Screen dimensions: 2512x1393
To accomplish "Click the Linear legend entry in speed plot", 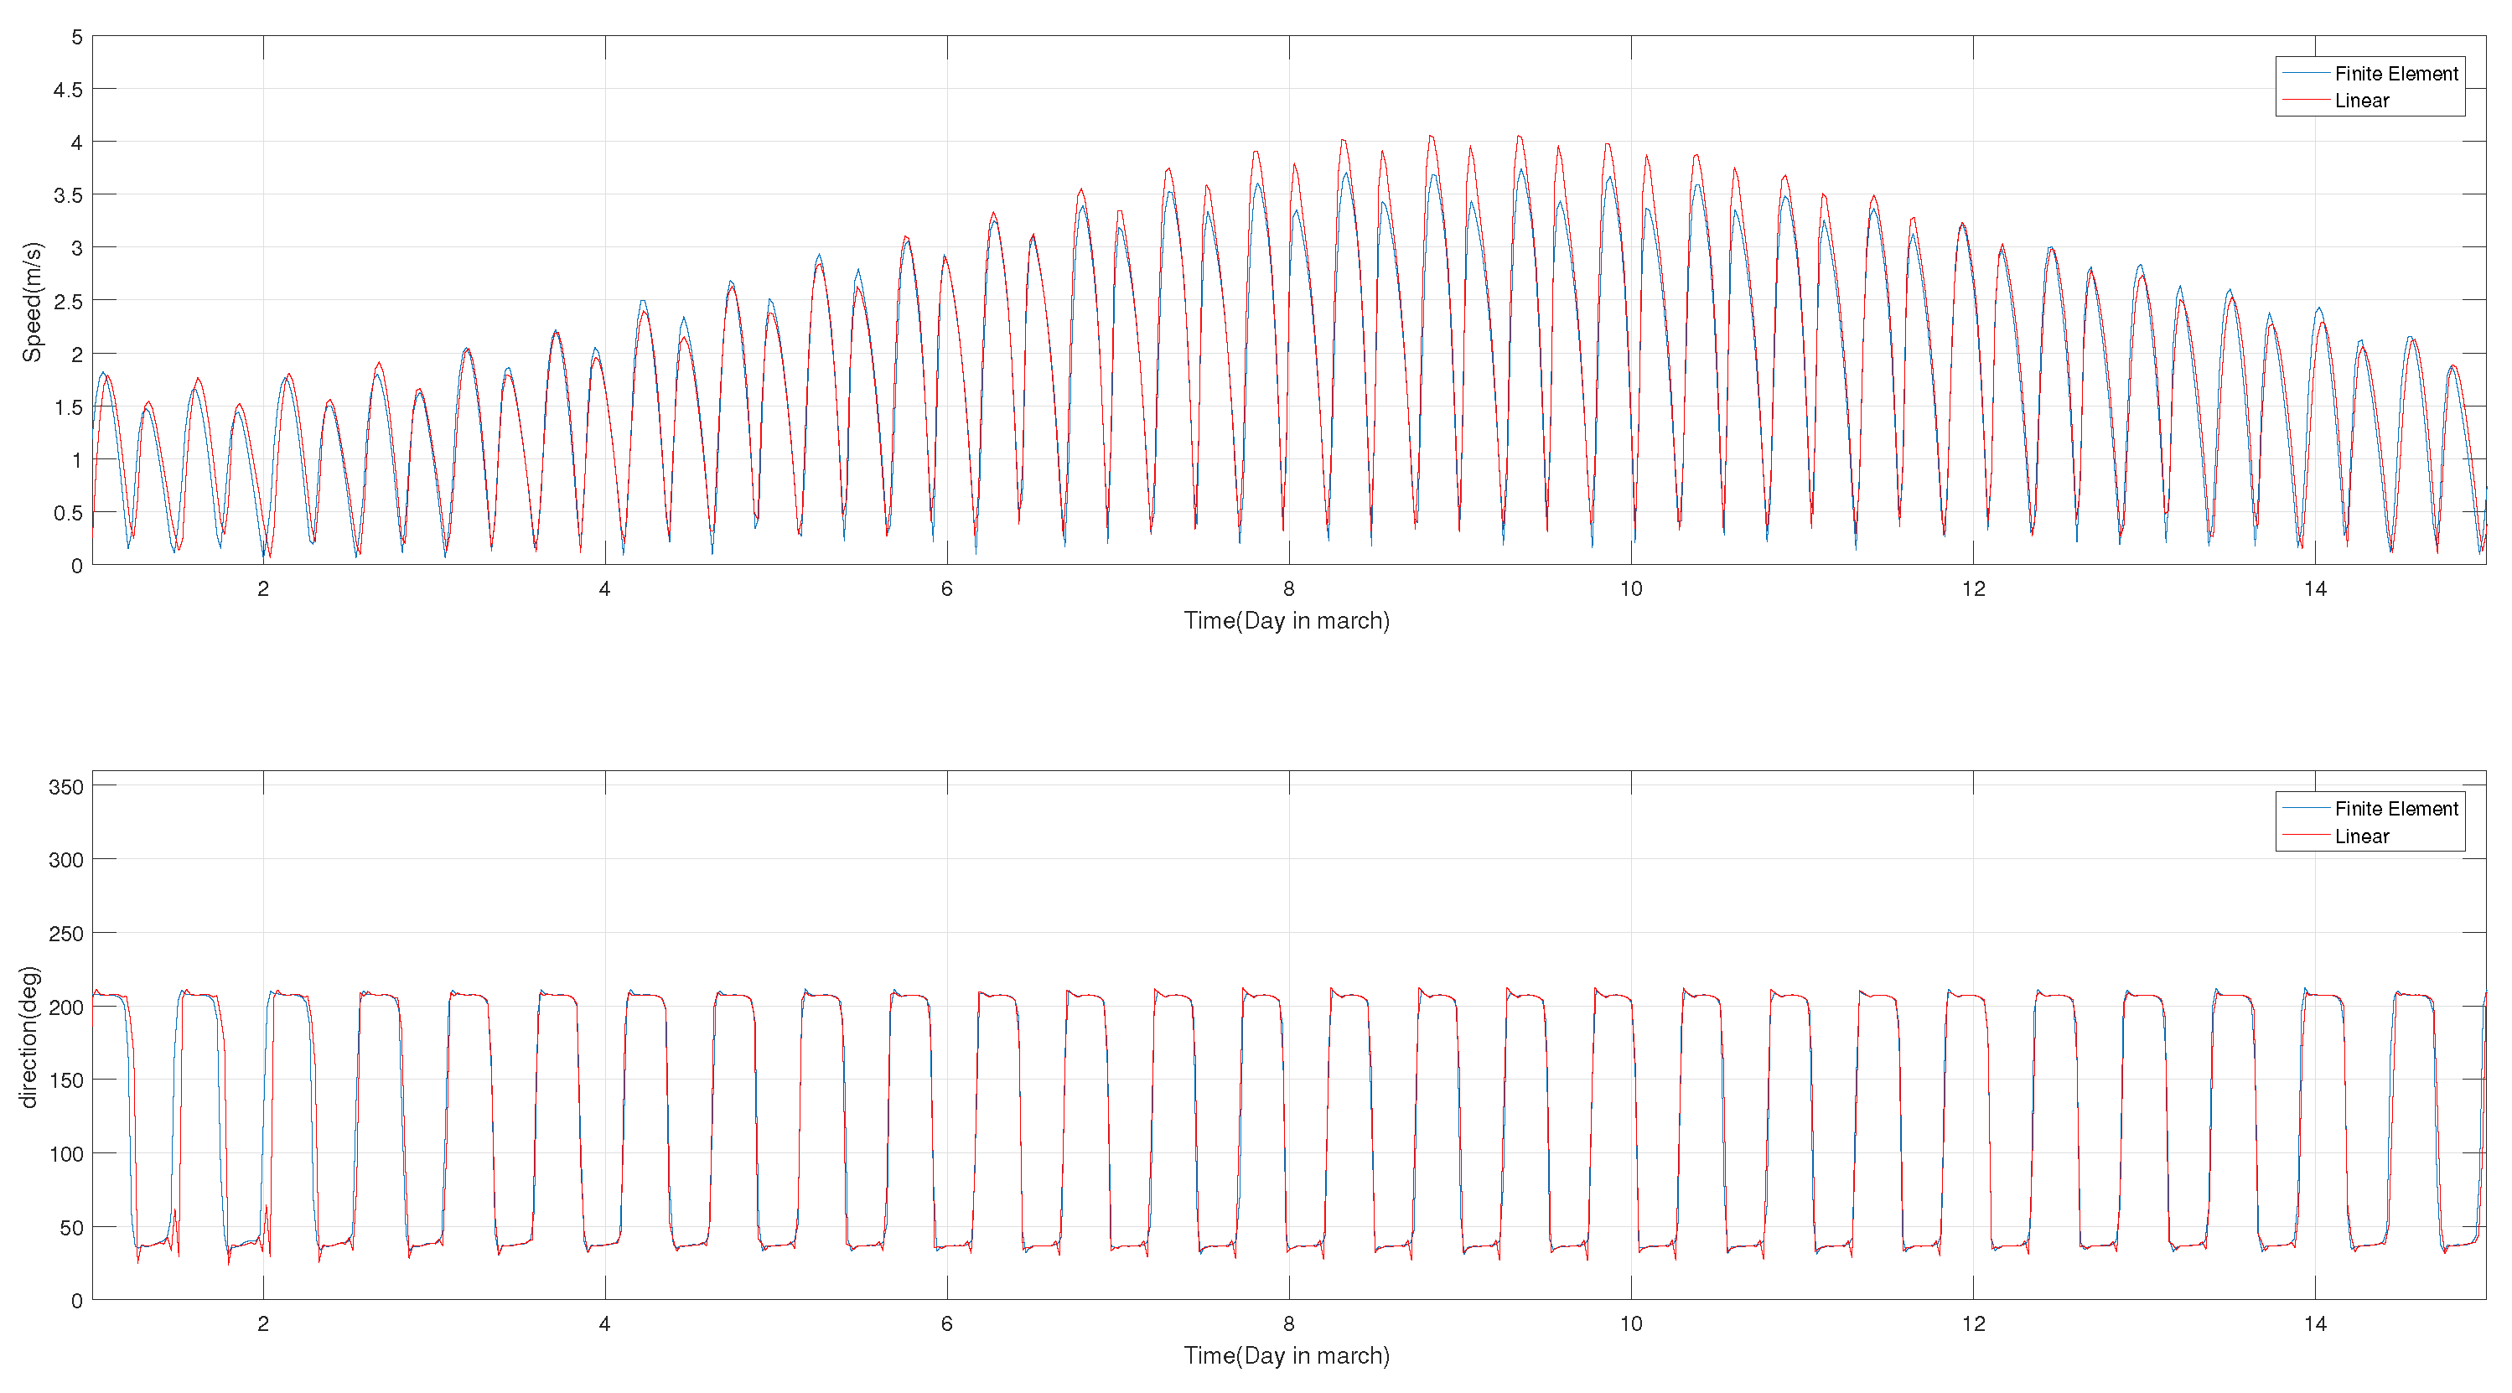I will point(2361,101).
